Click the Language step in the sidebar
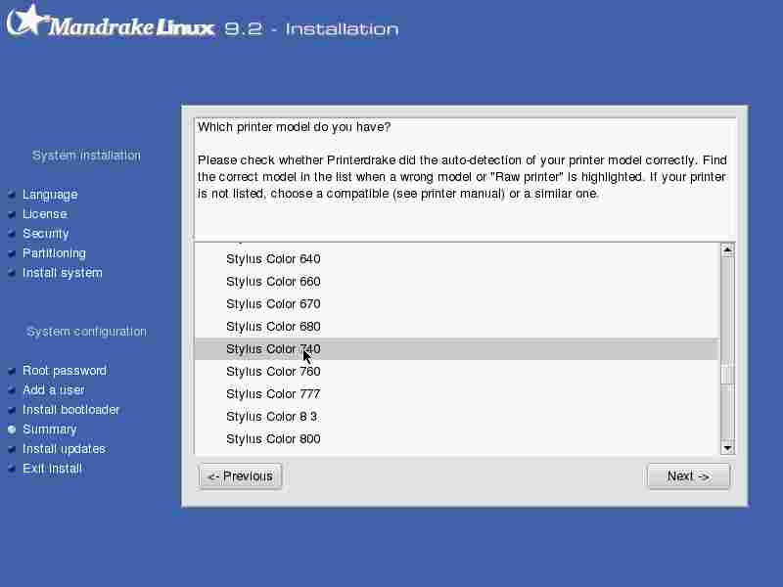 click(x=50, y=194)
